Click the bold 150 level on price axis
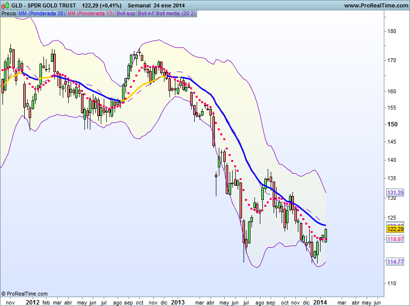This screenshot has height=306, width=410. click(392, 124)
